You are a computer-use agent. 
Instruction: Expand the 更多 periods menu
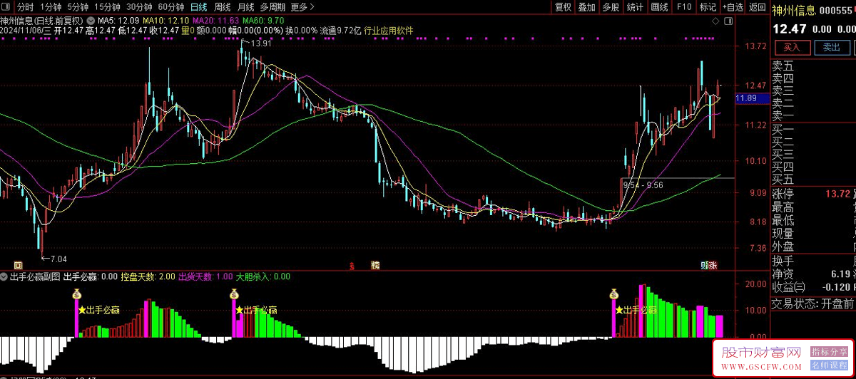coord(303,7)
